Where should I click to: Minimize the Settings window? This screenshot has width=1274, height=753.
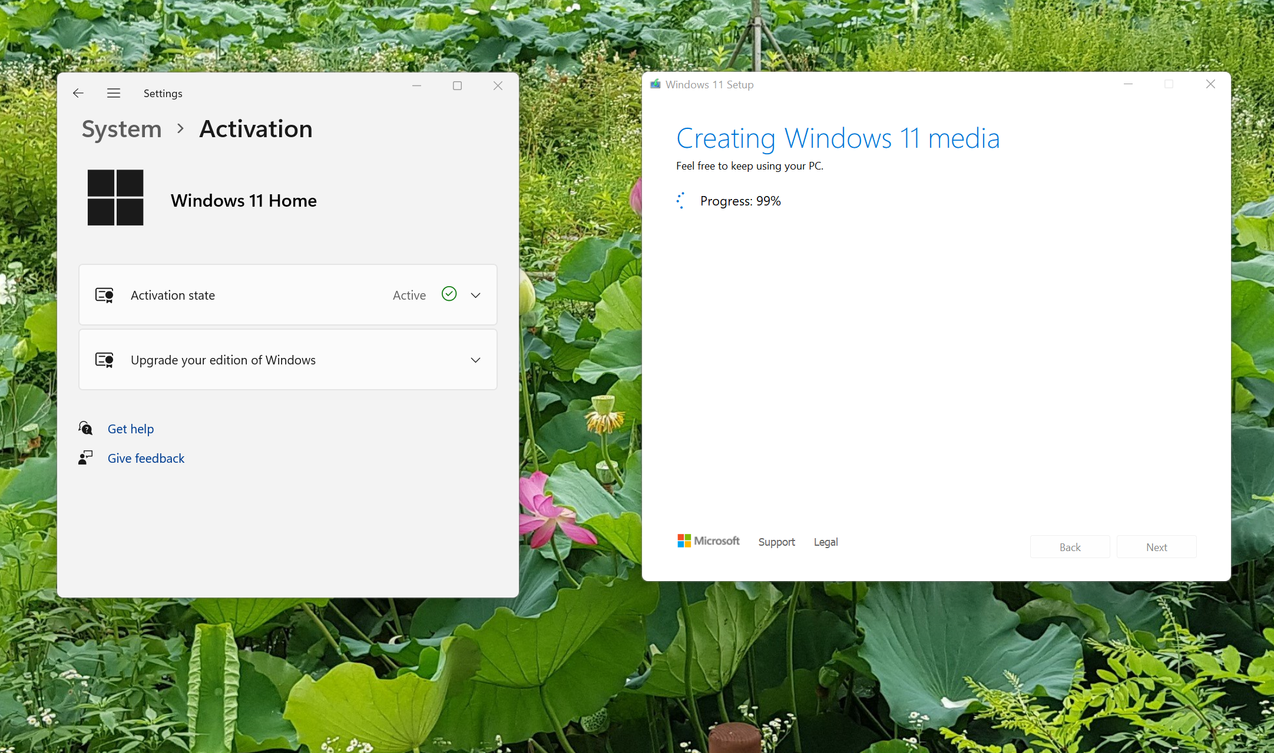tap(416, 85)
